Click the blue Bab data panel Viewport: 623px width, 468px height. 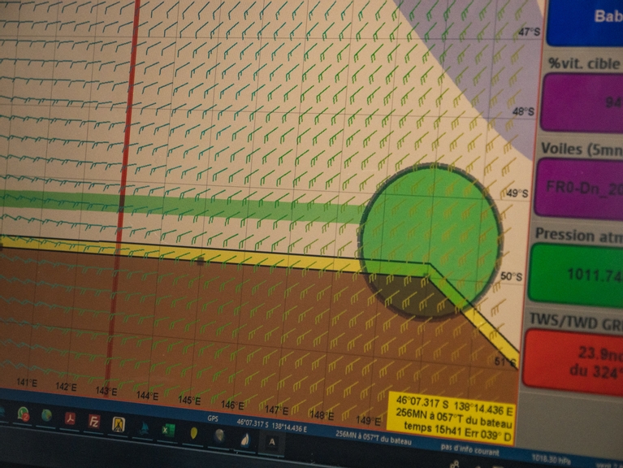tap(586, 22)
